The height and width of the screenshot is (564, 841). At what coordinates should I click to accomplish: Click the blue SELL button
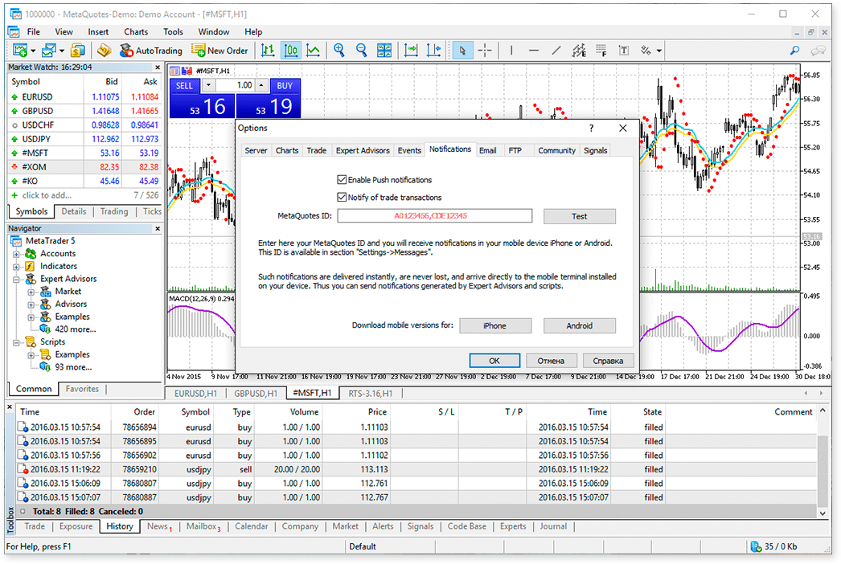click(x=184, y=85)
